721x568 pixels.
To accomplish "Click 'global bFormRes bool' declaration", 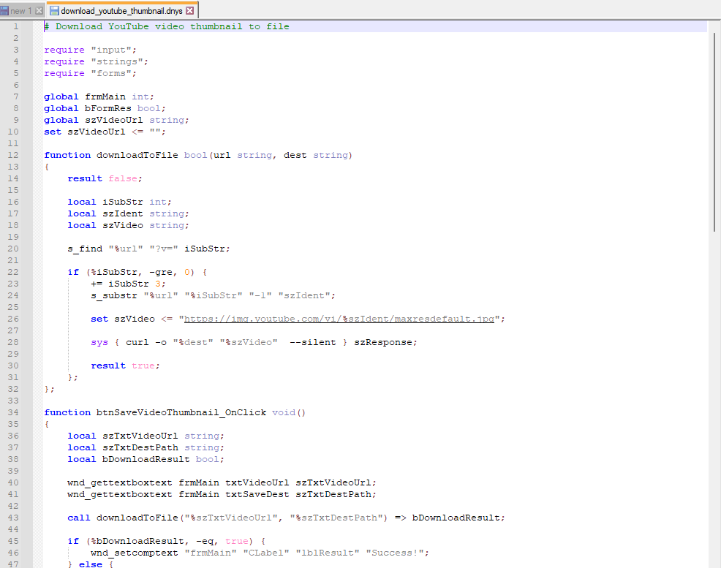I will (105, 108).
